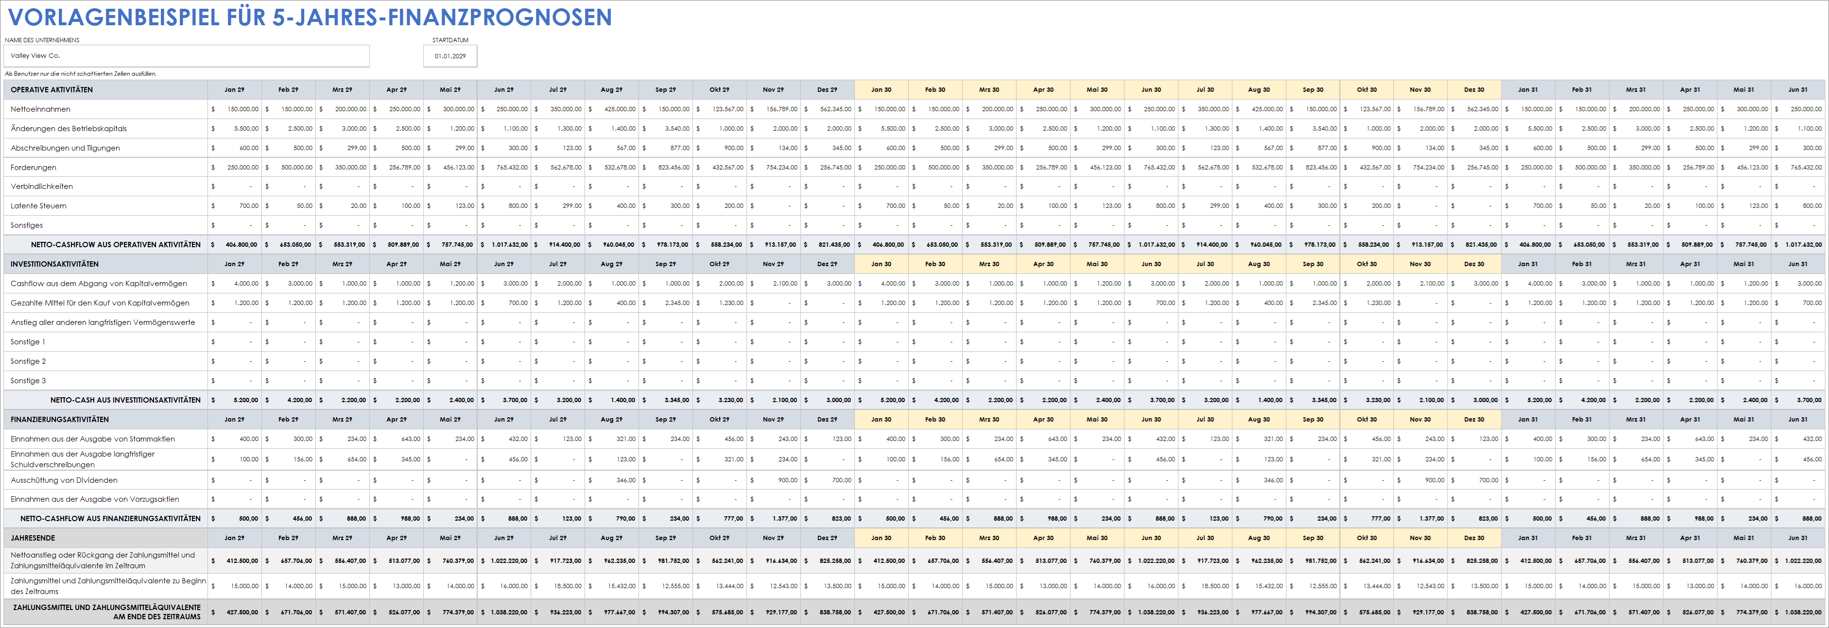
Task: Select beginning cash value 18.500,00 for Jul 29
Action: click(558, 586)
